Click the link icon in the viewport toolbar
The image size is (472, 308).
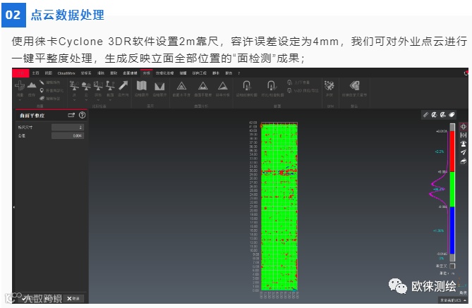coord(425,115)
